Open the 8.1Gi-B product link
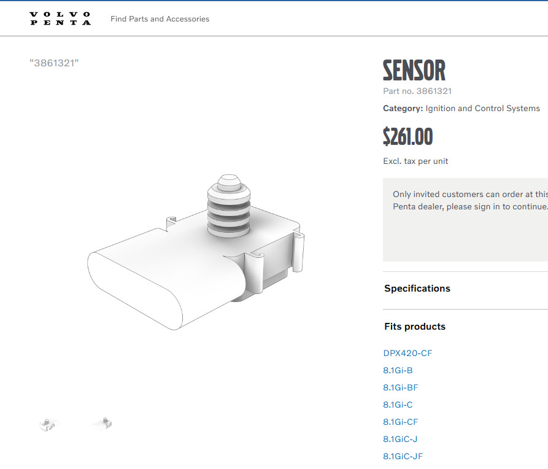 pos(398,370)
